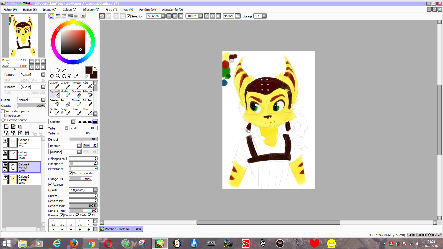
Task: Uncheck the Verrou opacité checkbox
Action: coord(71,173)
